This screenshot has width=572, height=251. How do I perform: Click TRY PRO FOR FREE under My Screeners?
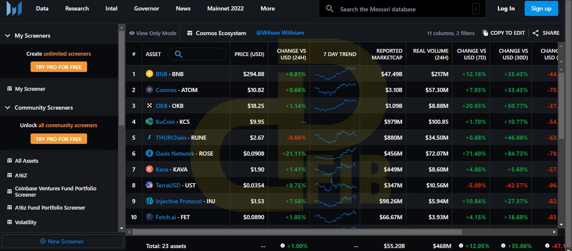59,67
